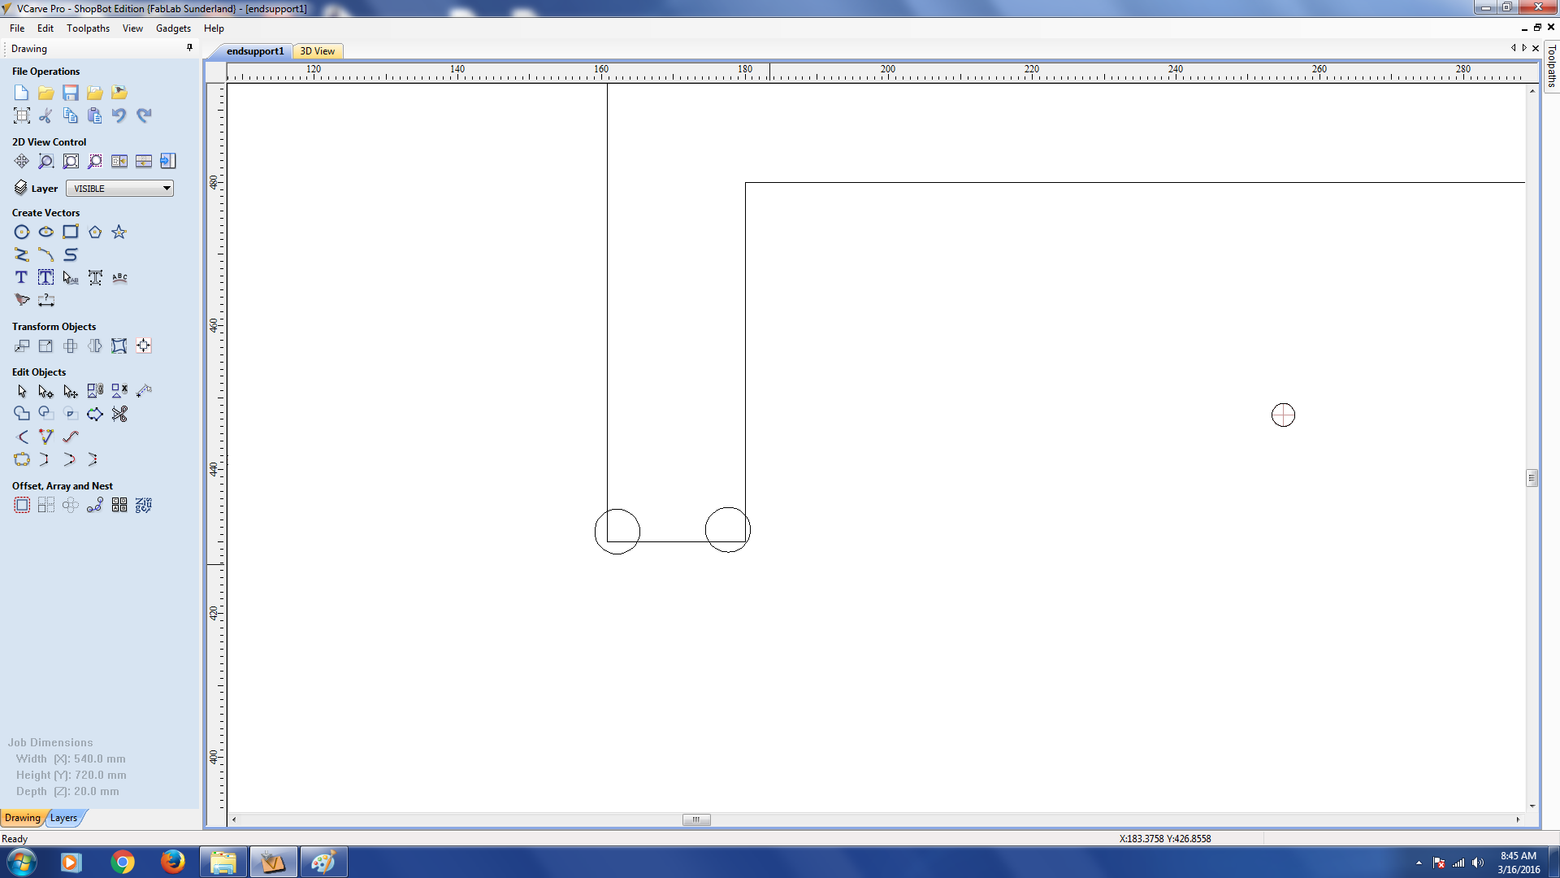The image size is (1560, 878).
Task: Activate the Pan view tool
Action: [x=22, y=161]
